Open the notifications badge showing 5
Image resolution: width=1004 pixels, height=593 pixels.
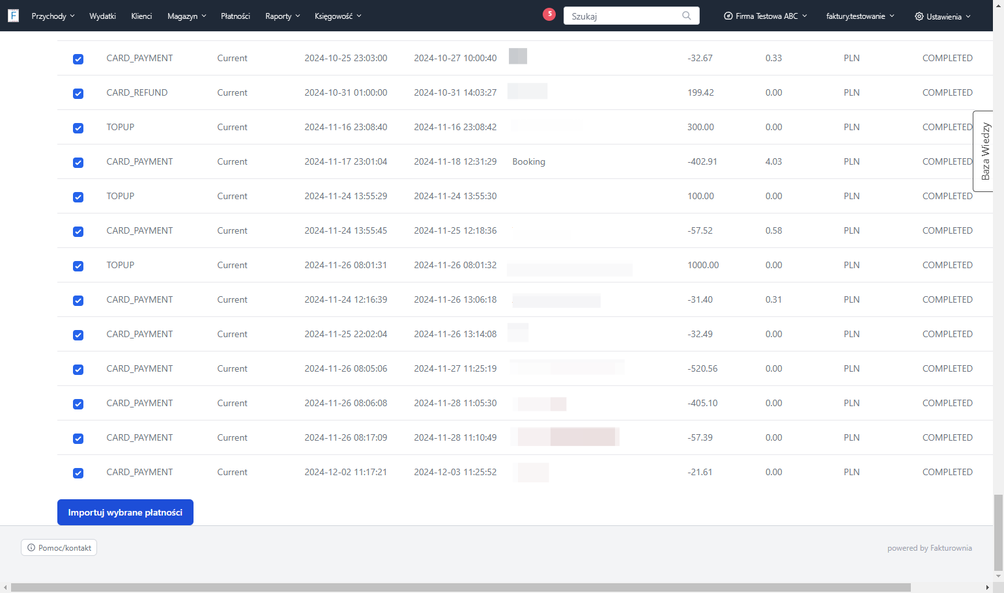549,14
